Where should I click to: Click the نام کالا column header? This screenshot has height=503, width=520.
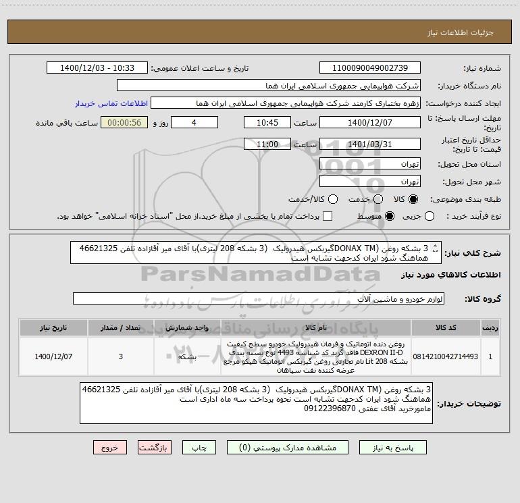(316, 327)
